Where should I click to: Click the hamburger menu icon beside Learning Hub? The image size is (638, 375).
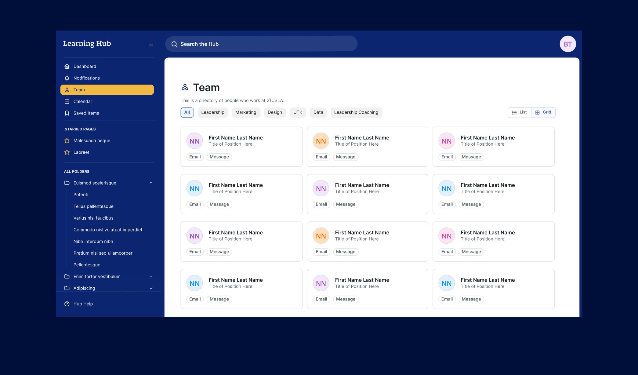151,44
